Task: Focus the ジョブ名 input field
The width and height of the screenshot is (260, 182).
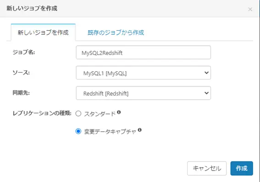Action: pyautogui.click(x=144, y=53)
